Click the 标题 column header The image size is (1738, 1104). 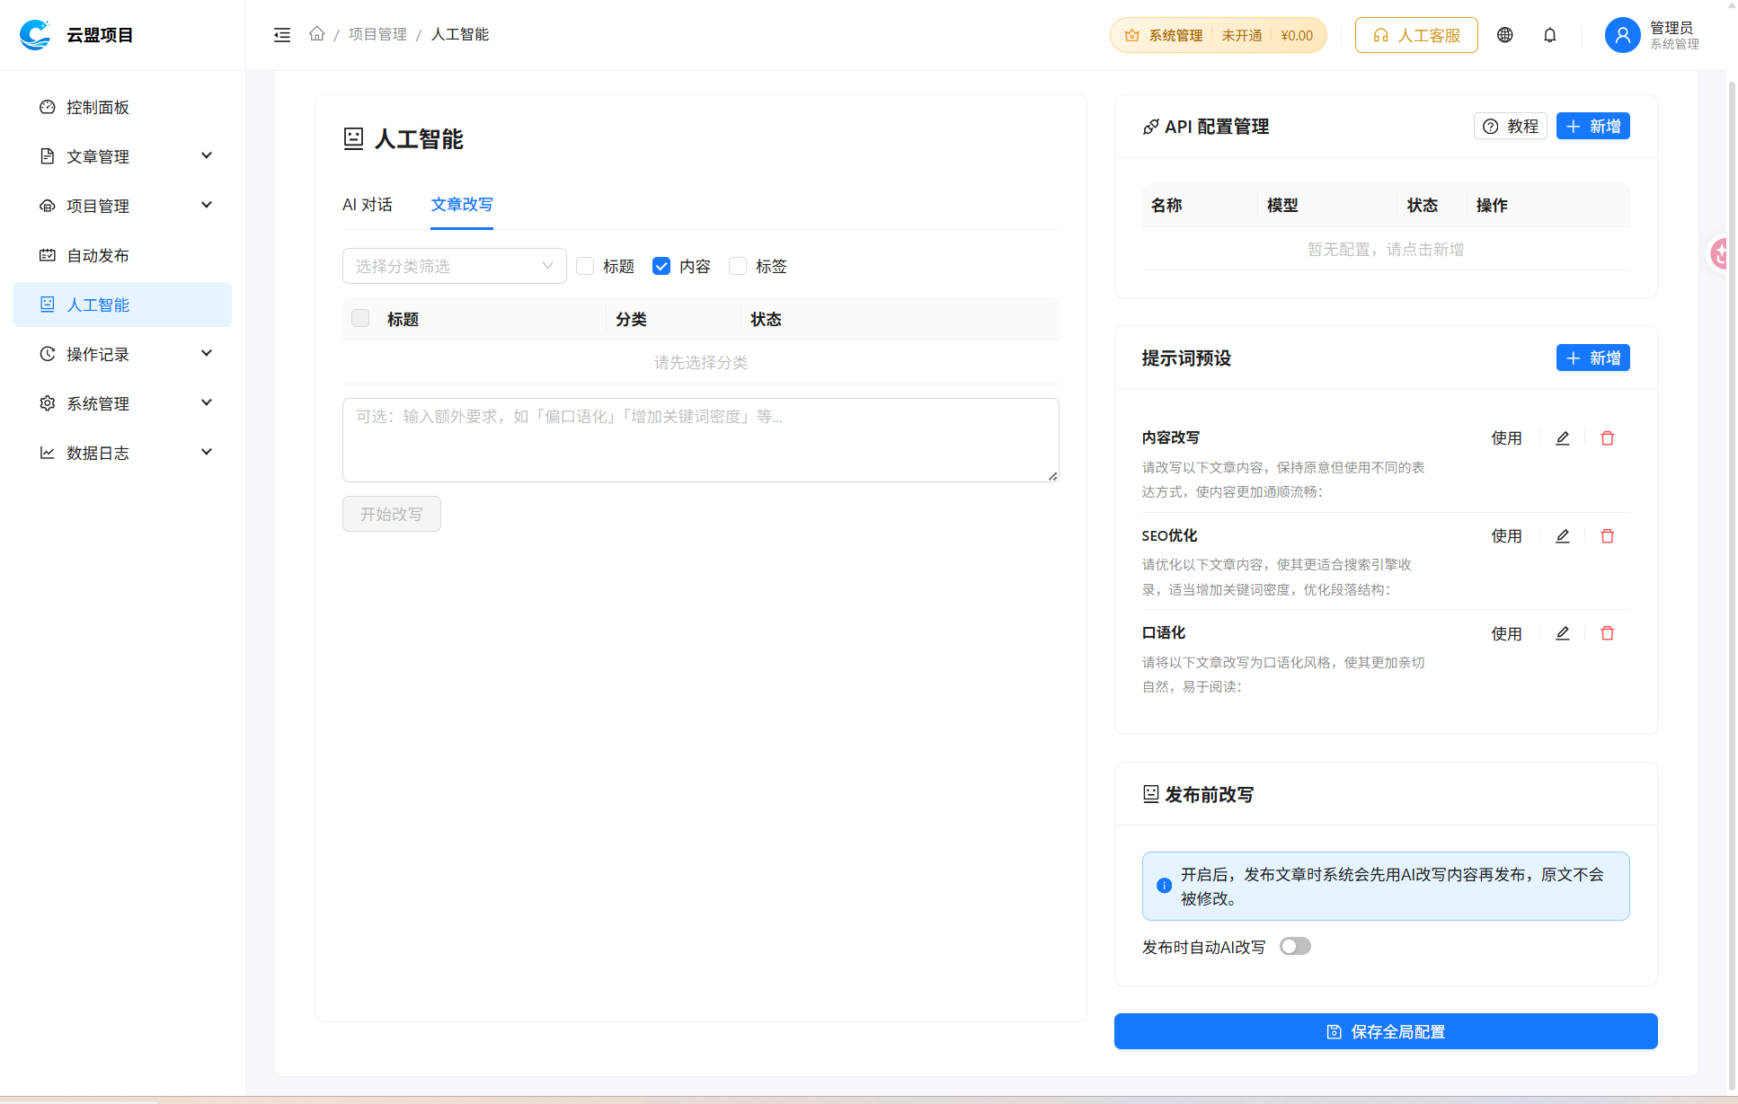[x=403, y=319]
